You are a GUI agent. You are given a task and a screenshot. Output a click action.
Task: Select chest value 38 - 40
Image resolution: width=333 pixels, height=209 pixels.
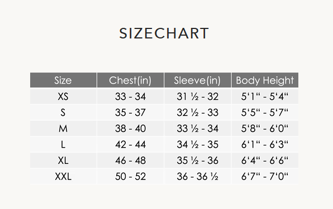point(130,129)
